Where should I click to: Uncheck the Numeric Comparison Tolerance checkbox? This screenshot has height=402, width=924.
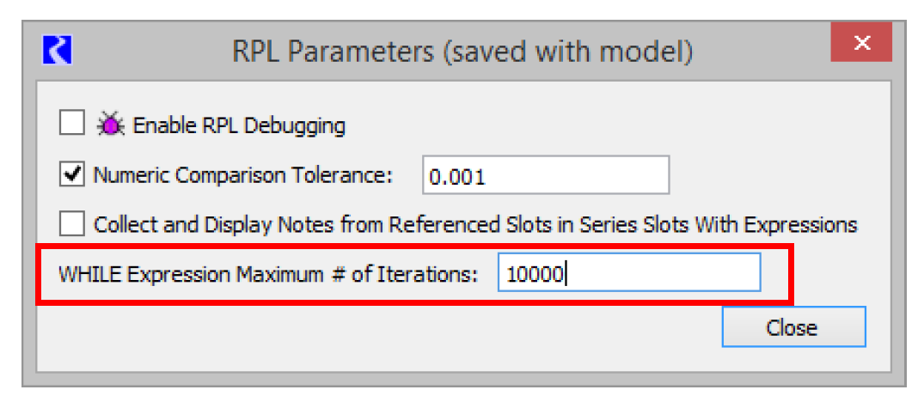pos(71,175)
